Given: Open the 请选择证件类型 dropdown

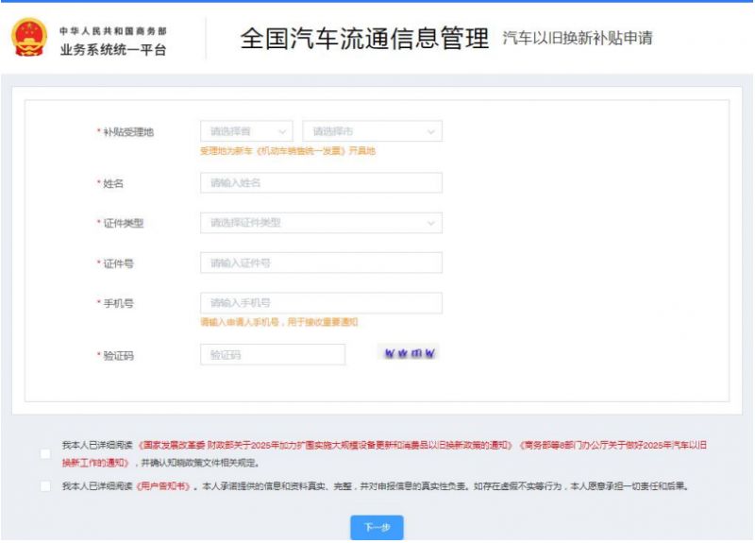Looking at the screenshot, I should (321, 223).
